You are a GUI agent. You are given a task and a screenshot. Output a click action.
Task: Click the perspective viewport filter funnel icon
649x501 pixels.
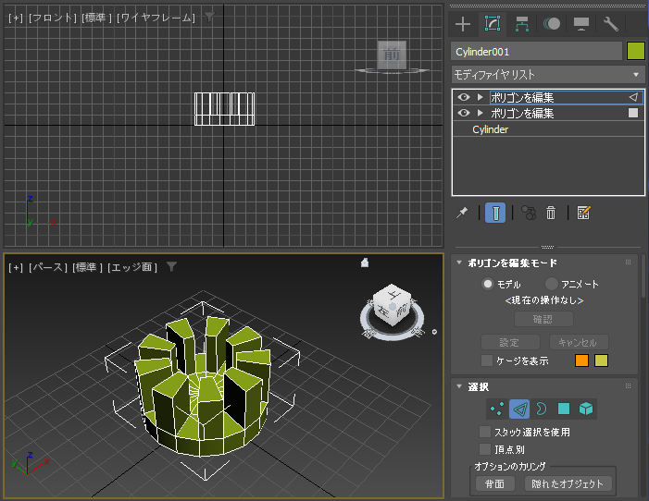172,266
